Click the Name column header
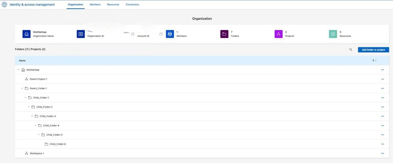This screenshot has height=163, width=393. point(22,61)
